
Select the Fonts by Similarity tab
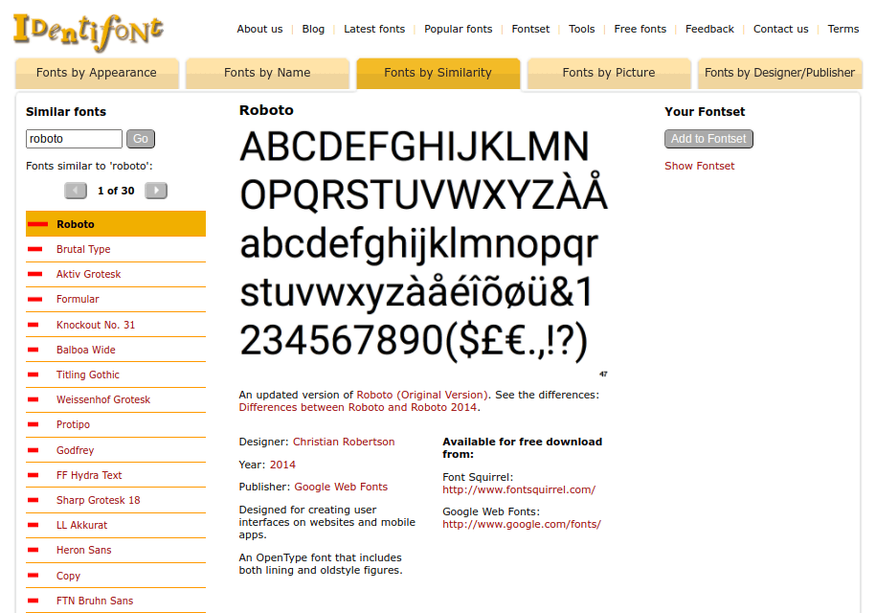coord(438,73)
